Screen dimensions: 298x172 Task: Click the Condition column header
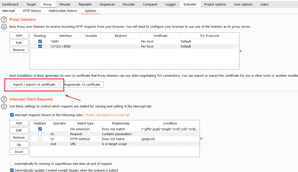tap(170, 123)
